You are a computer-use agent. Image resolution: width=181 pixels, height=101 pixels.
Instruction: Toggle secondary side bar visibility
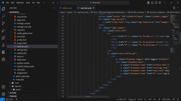pos(156,3)
